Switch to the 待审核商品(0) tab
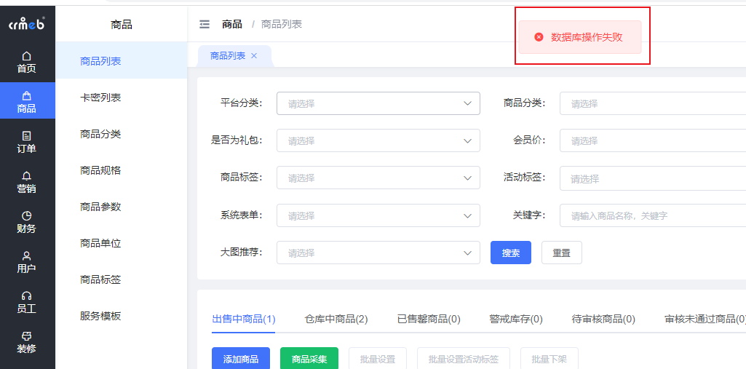The width and height of the screenshot is (746, 369). pyautogui.click(x=603, y=319)
